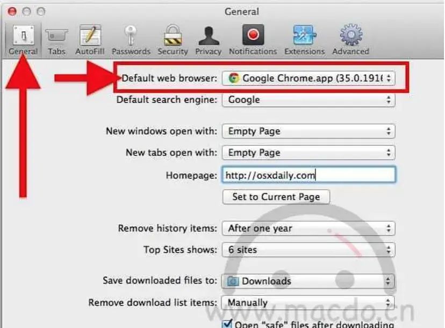The image size is (445, 328).
Task: Open the Save downloaded files to dropdown
Action: point(308,281)
